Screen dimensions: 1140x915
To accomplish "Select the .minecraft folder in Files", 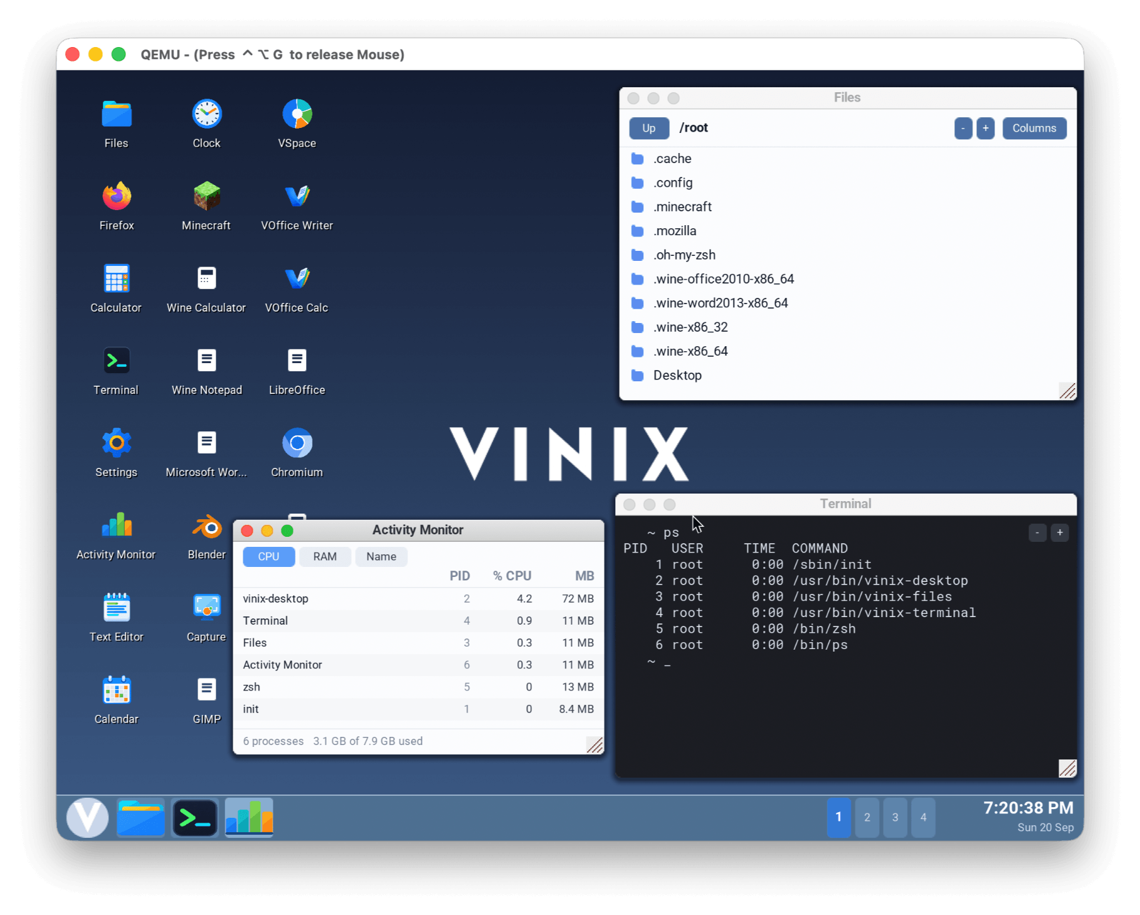I will pyautogui.click(x=848, y=207).
